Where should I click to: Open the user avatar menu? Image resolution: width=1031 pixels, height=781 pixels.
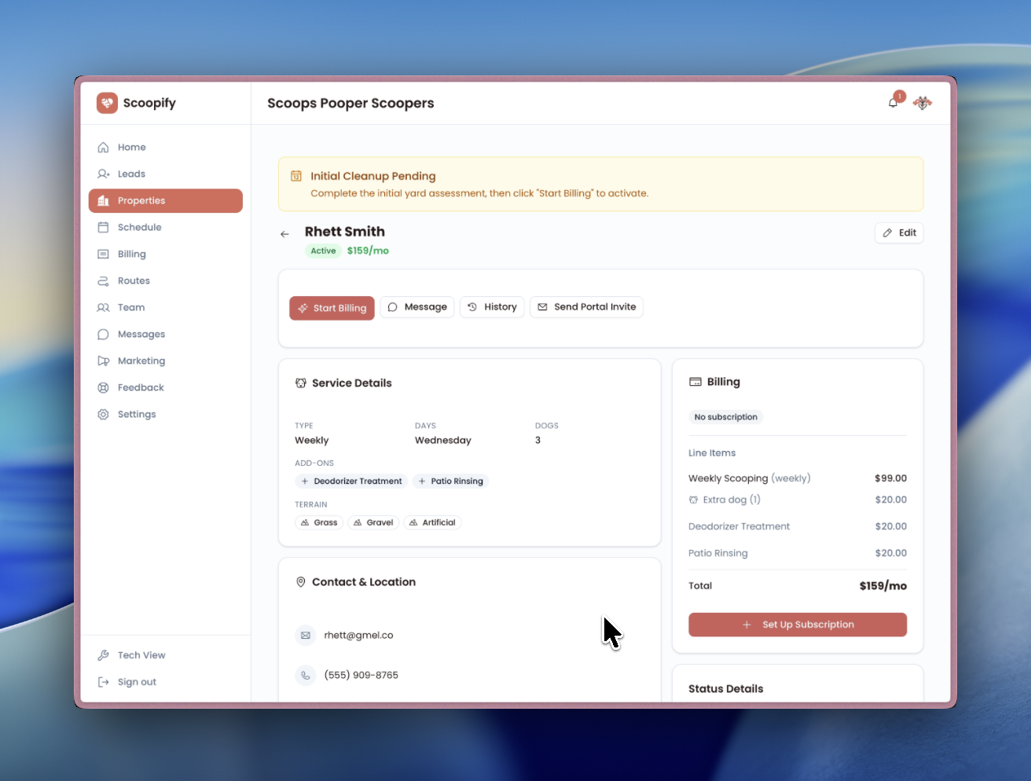[x=922, y=102]
